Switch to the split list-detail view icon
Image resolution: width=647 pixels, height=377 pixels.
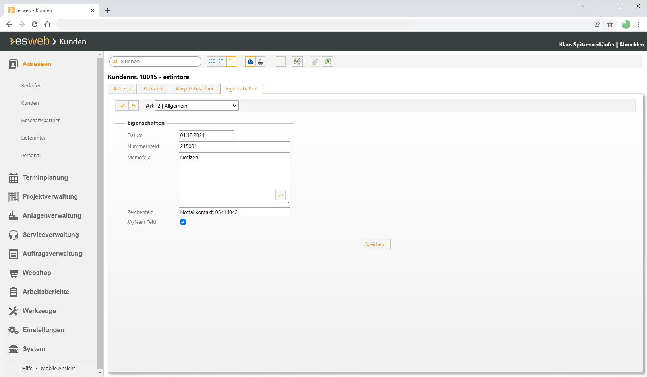221,62
